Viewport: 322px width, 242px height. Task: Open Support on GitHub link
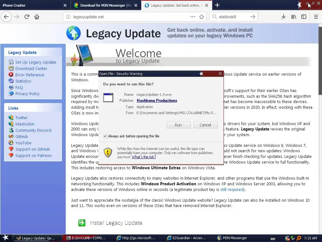33,149
